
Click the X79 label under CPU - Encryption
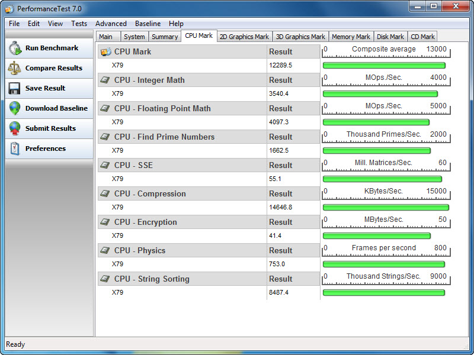coord(117,235)
